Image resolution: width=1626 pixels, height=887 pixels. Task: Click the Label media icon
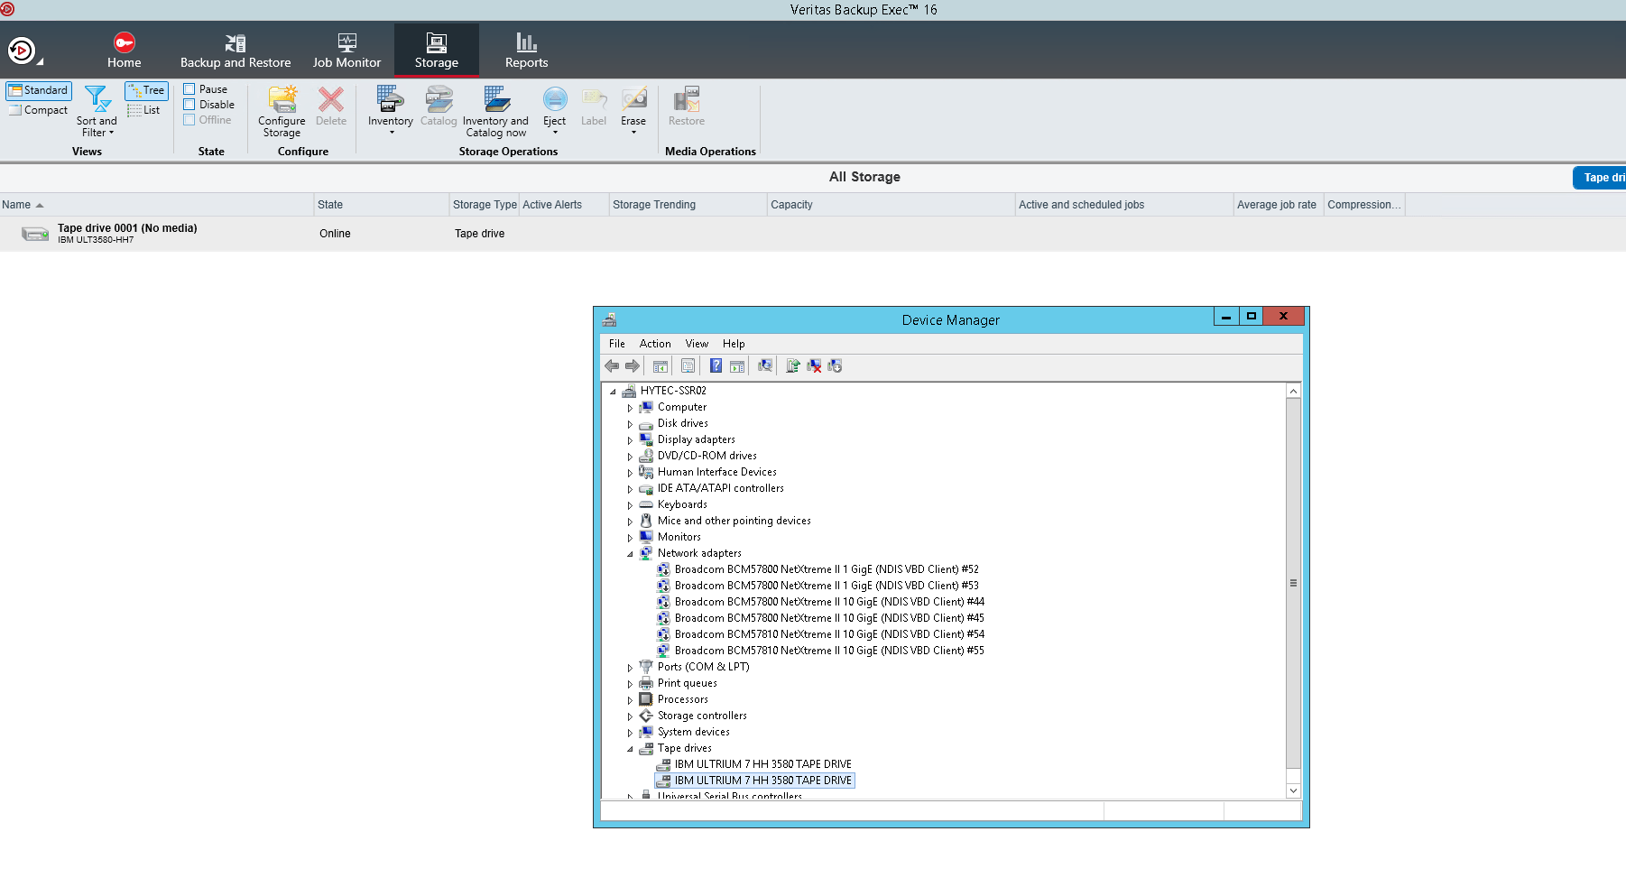594,99
